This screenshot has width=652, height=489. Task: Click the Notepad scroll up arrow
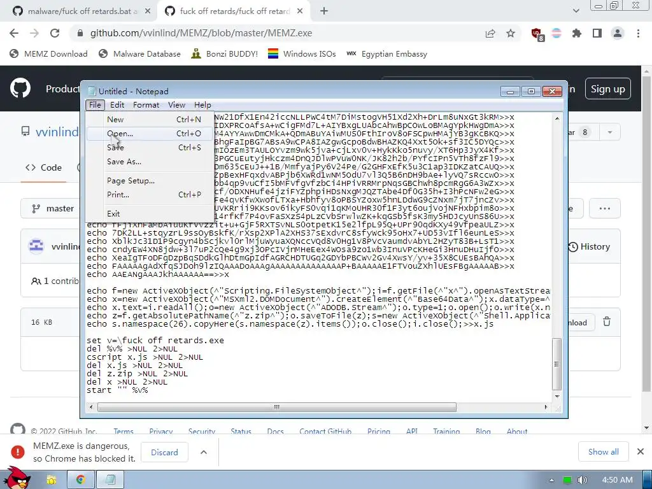point(557,118)
